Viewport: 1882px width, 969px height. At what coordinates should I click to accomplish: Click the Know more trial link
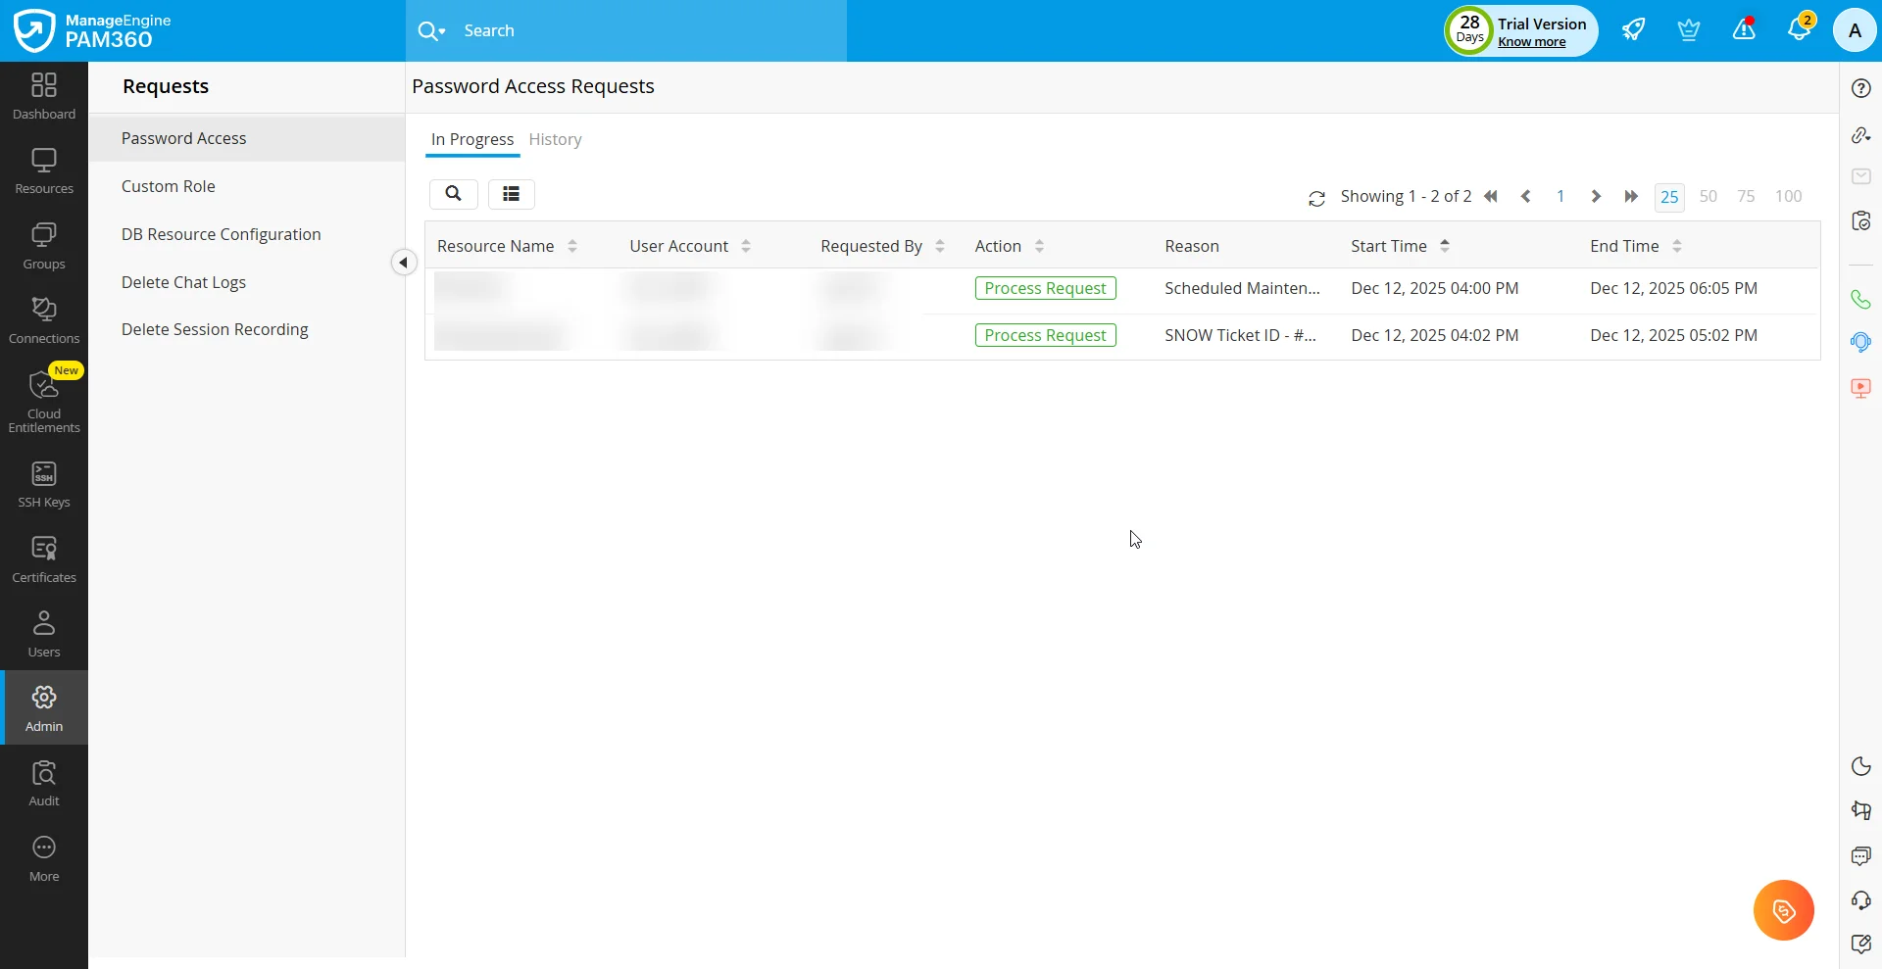tap(1531, 42)
